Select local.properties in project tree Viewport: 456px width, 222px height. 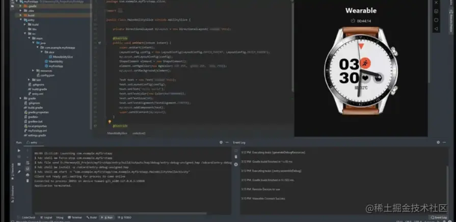pos(35,126)
